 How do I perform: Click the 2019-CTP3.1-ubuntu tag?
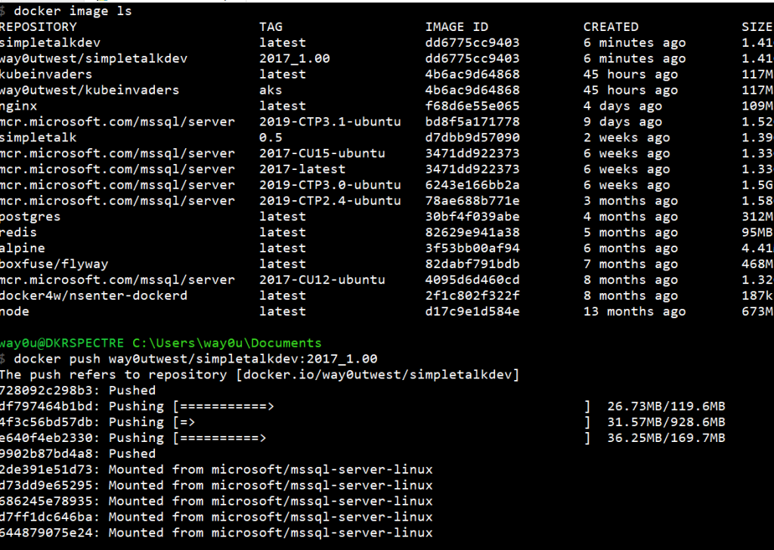330,122
